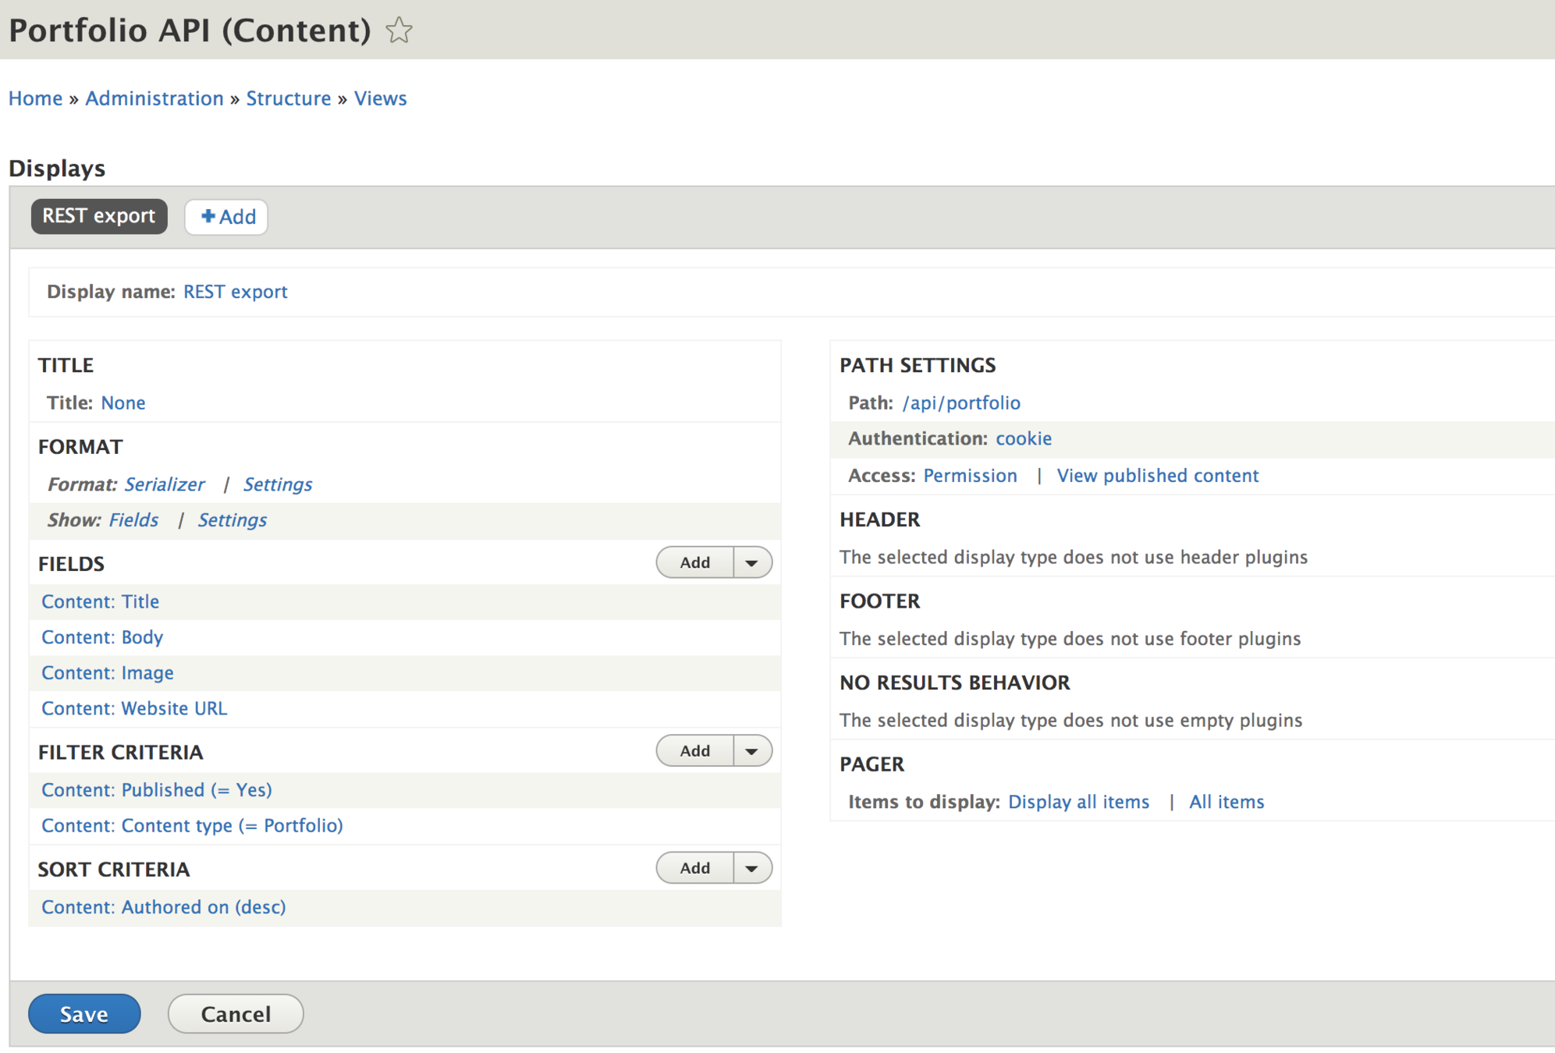Open Serializer format settings link
1555x1053 pixels.
click(x=277, y=484)
